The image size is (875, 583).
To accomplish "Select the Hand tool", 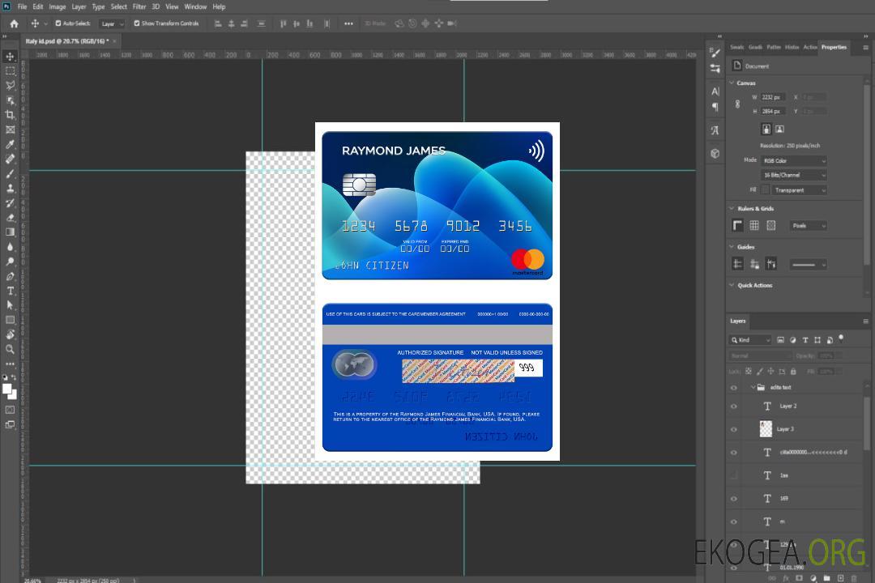I will (x=10, y=334).
